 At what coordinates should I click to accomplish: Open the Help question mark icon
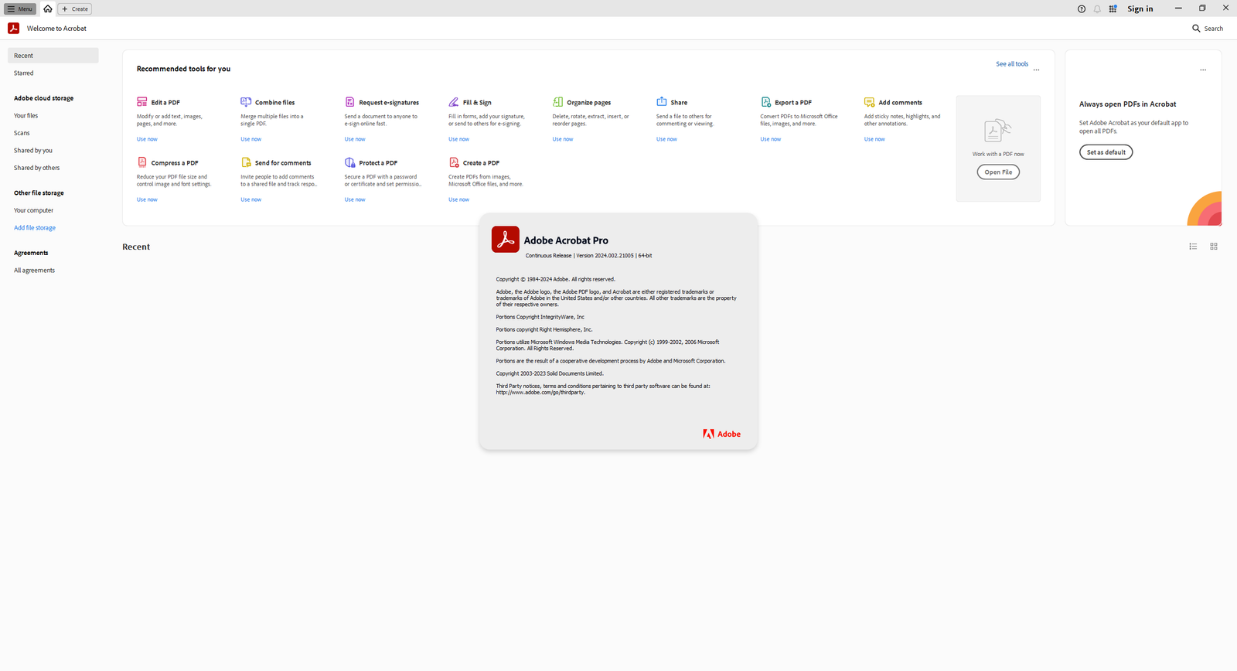(x=1082, y=9)
